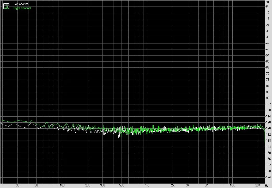The height and width of the screenshot is (188, 272).
Task: Click the 5K frequency axis label
Action: (x=207, y=185)
